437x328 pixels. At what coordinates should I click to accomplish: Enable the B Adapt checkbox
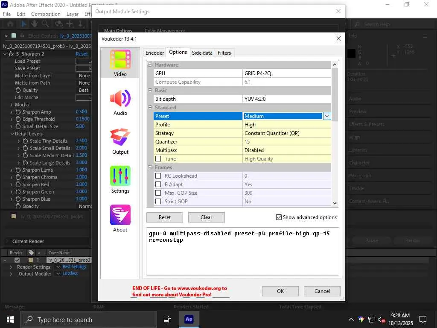pyautogui.click(x=158, y=184)
